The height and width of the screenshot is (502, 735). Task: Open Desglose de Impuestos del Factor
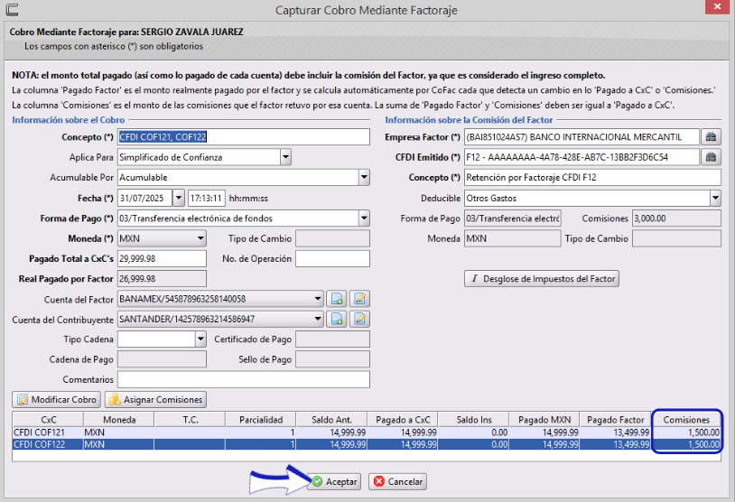542,278
